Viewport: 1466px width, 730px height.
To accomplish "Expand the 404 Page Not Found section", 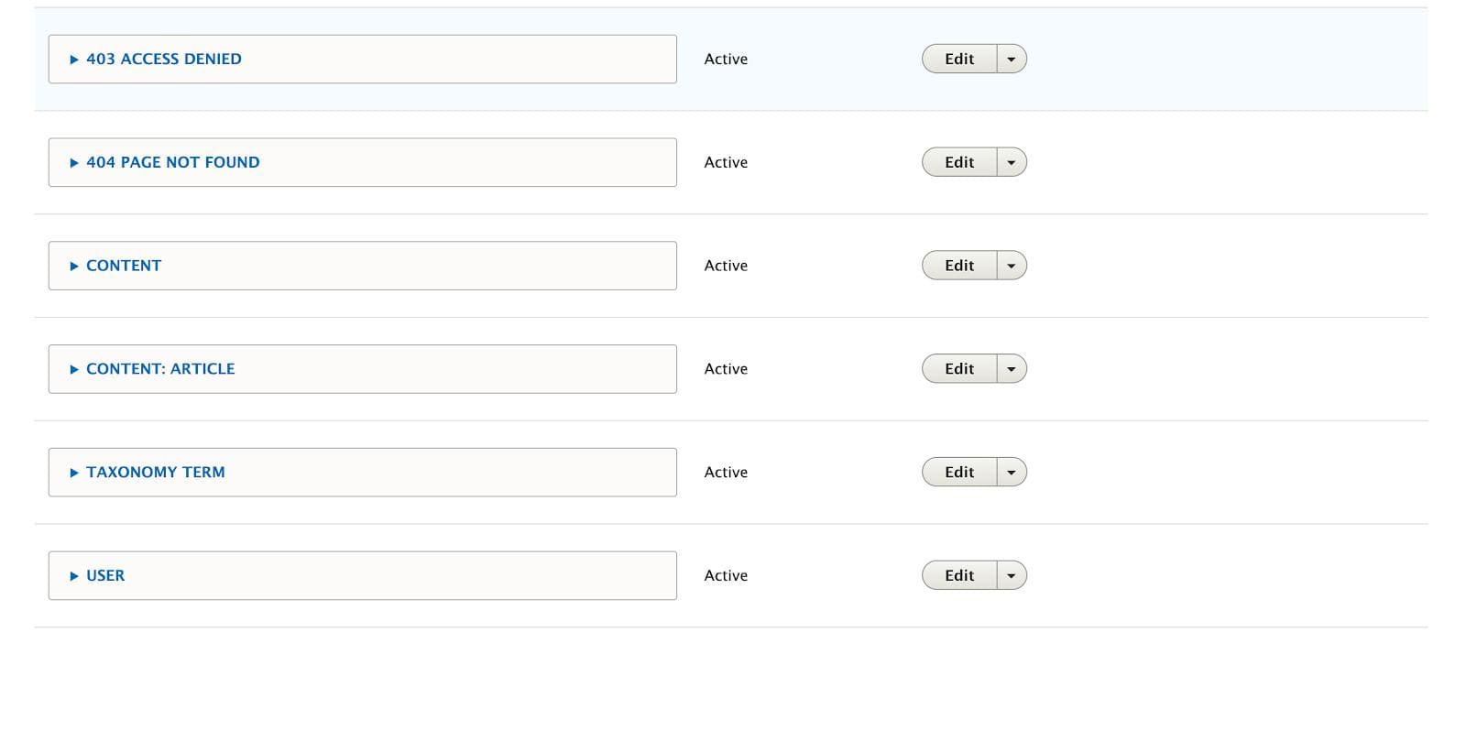I will (172, 163).
